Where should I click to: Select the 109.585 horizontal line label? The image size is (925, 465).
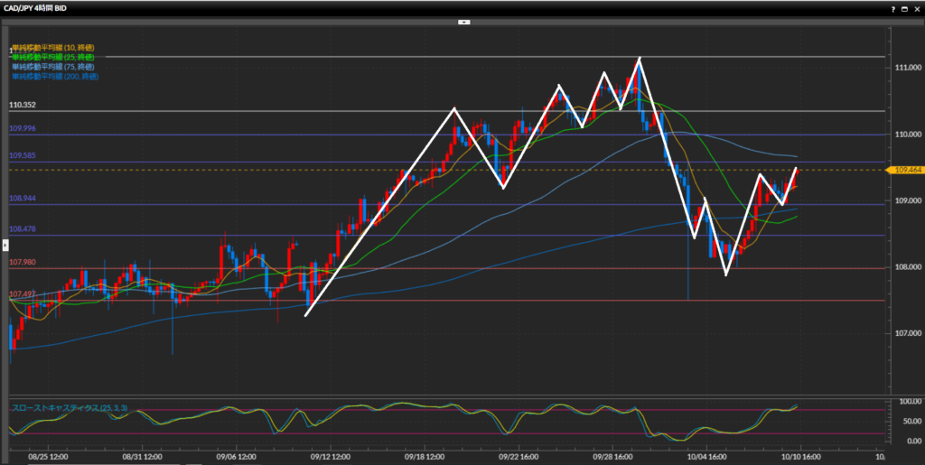pos(22,156)
